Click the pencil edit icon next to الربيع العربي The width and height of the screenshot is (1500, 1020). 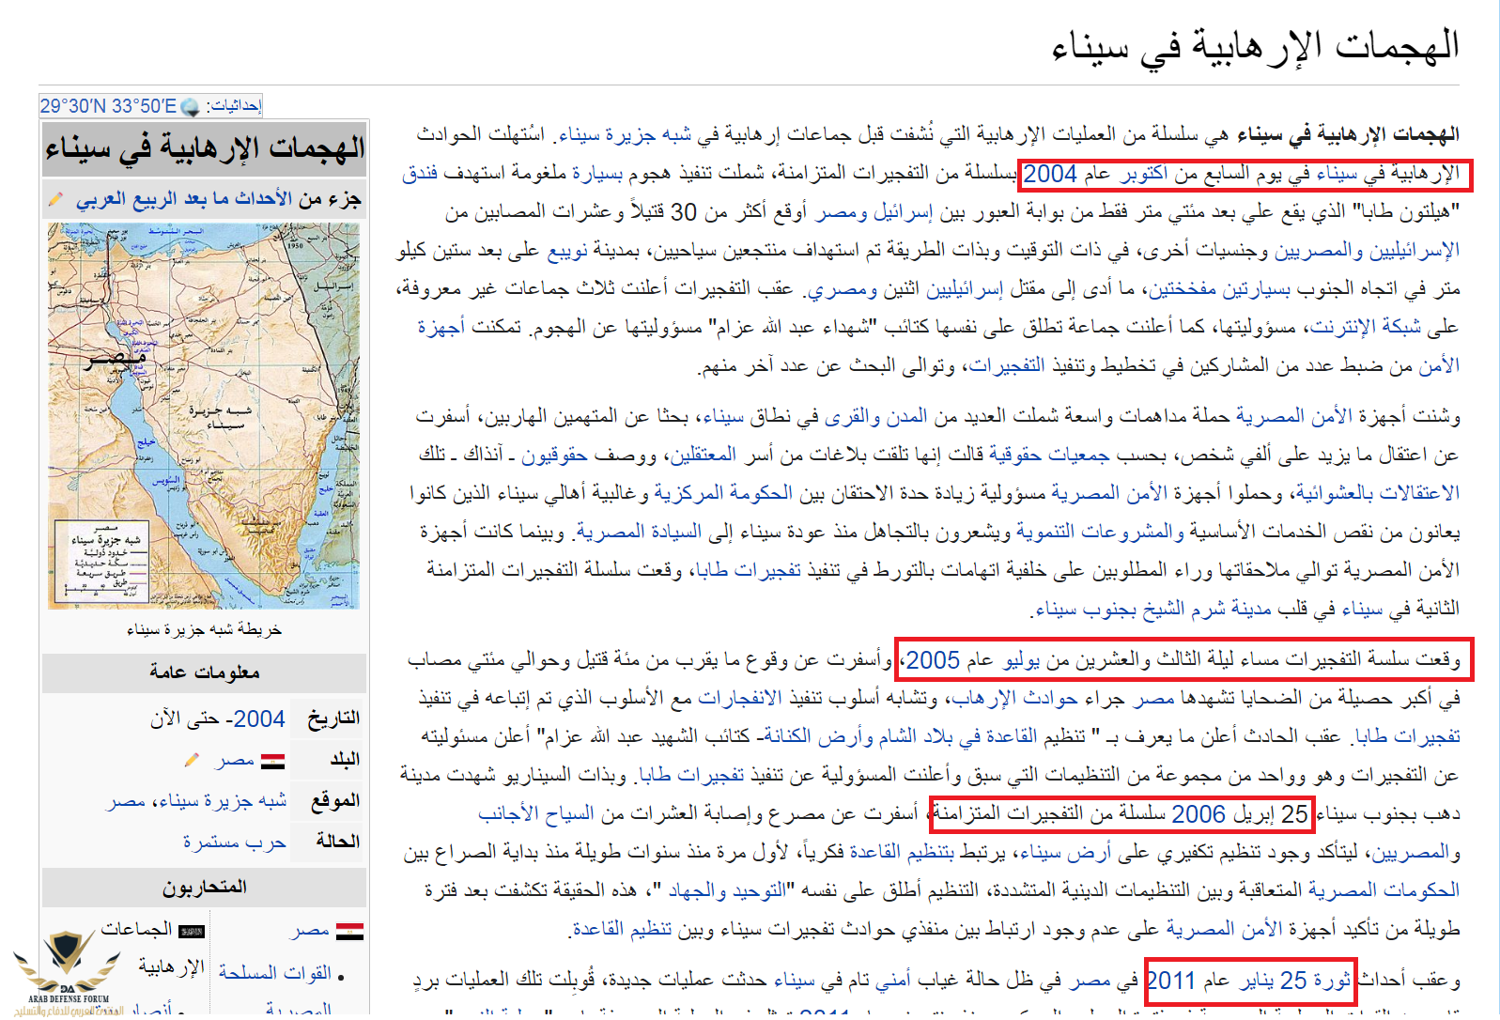tap(56, 199)
